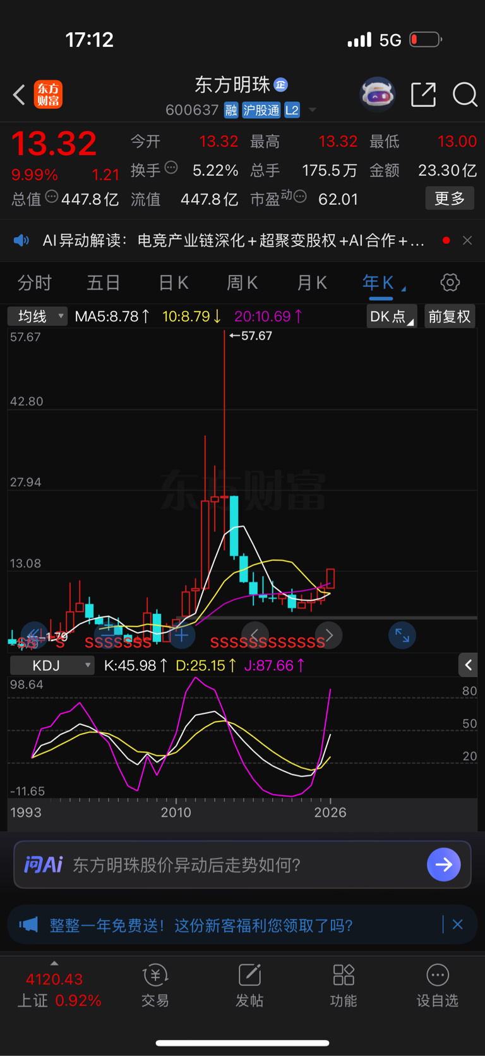
Task: Open 功能 functions tab
Action: coord(344,985)
